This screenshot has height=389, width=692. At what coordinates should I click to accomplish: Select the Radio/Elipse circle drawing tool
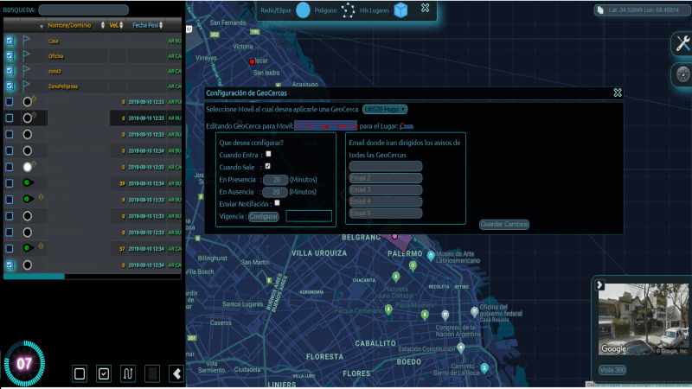coord(303,10)
